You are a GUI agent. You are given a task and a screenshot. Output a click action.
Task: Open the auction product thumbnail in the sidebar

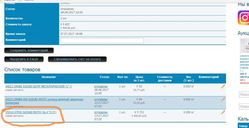pyautogui.click(x=245, y=45)
